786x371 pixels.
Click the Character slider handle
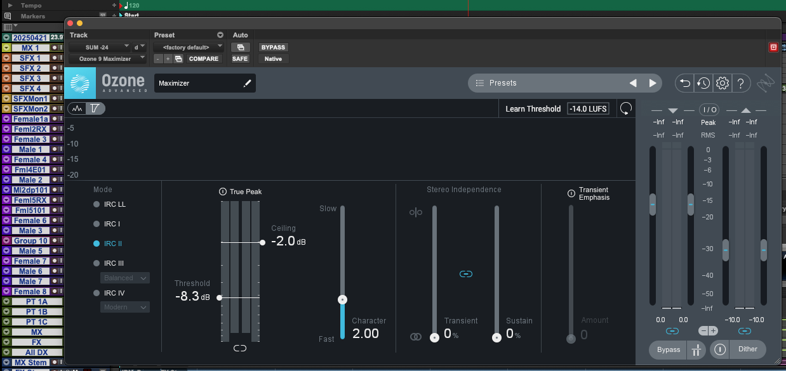coord(342,299)
